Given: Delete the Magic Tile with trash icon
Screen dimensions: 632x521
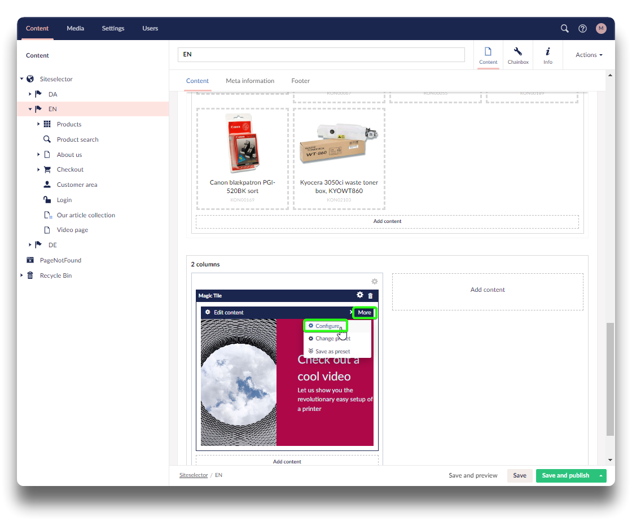Looking at the screenshot, I should 371,296.
